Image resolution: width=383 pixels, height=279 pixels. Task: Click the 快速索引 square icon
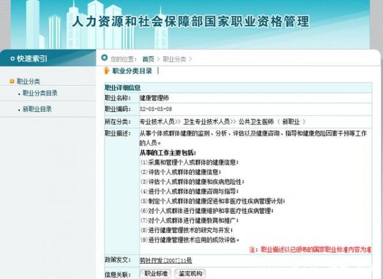pos(13,59)
